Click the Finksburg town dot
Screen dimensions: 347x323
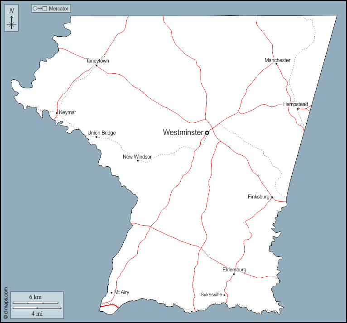272,198
